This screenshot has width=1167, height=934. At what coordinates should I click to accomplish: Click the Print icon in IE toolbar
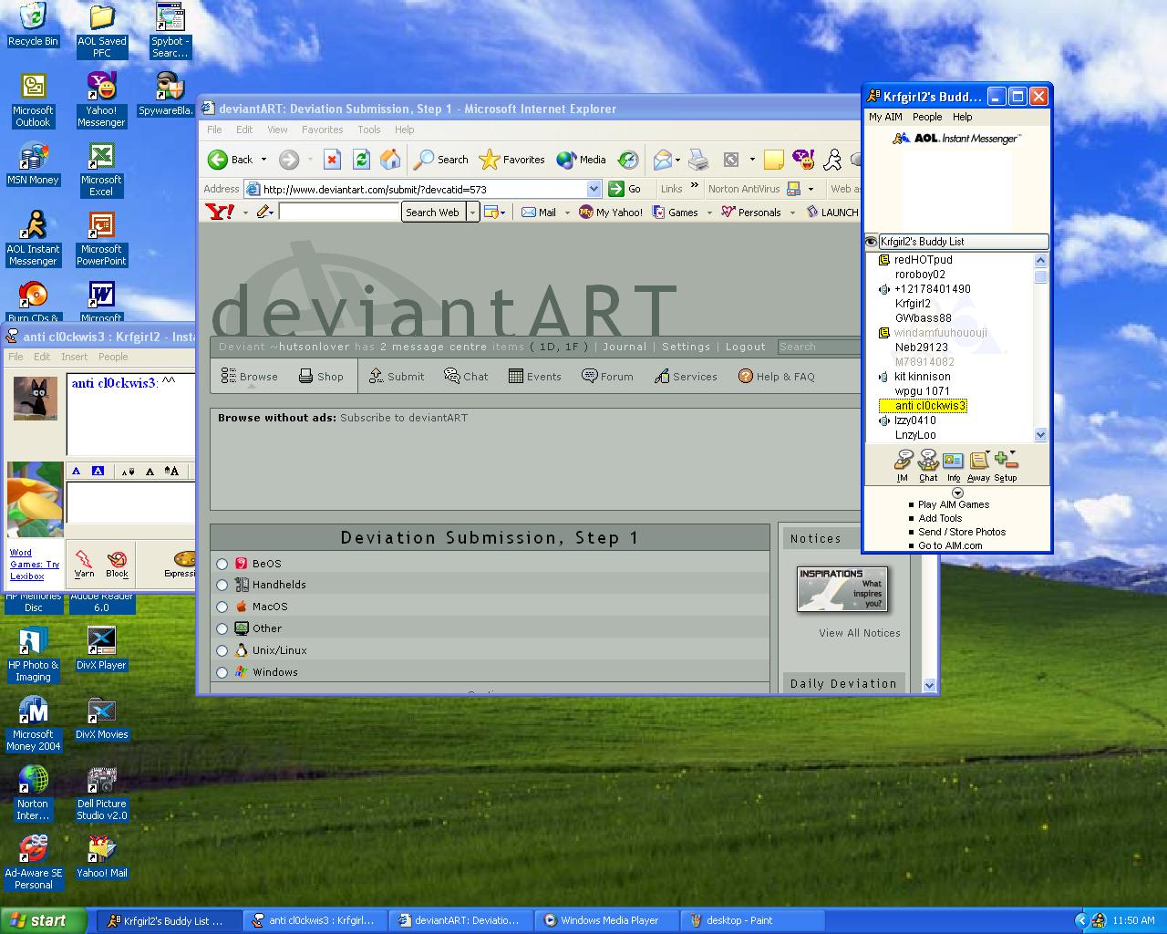point(698,160)
